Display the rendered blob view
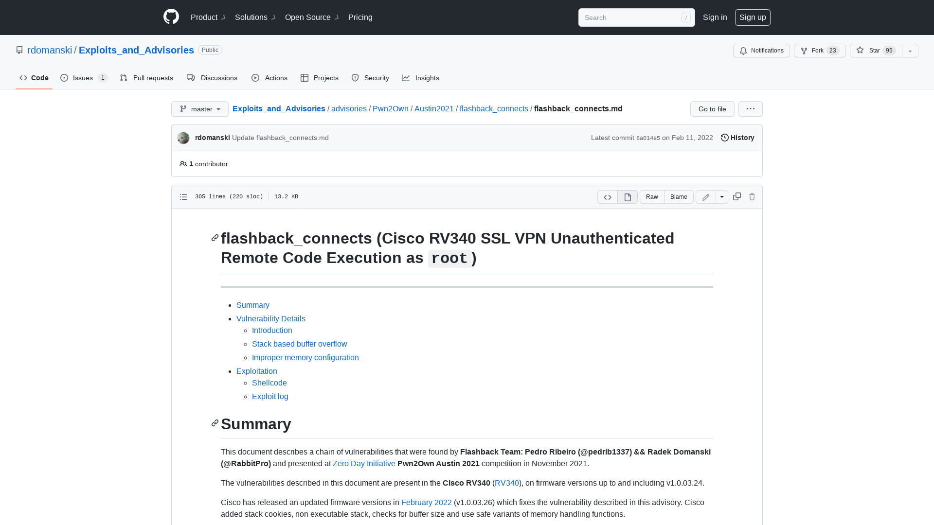 point(628,197)
